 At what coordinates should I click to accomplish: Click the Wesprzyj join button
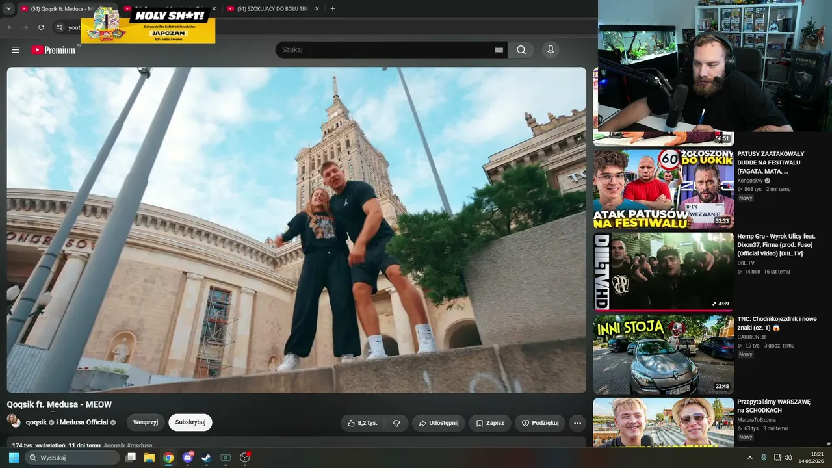click(146, 422)
